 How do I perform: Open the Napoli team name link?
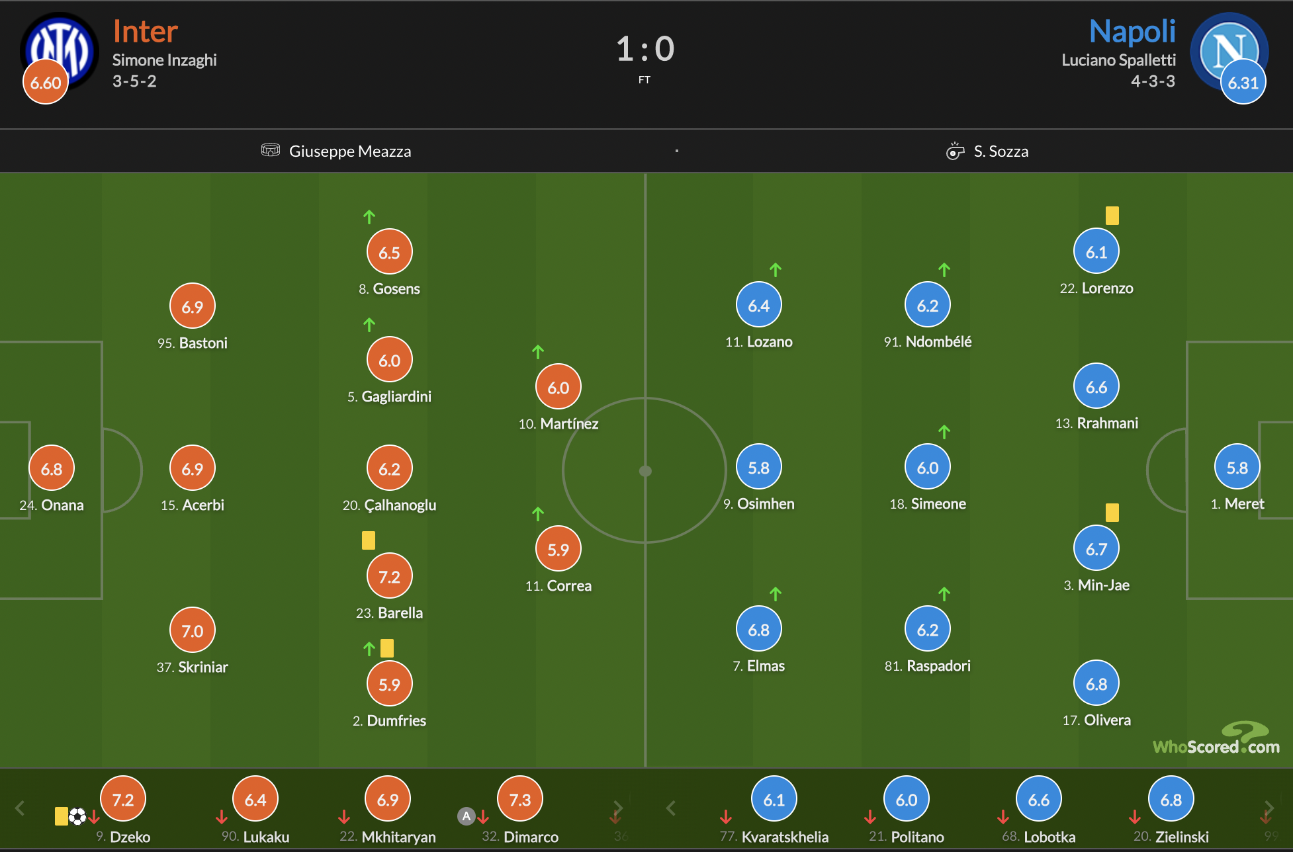tap(1132, 31)
